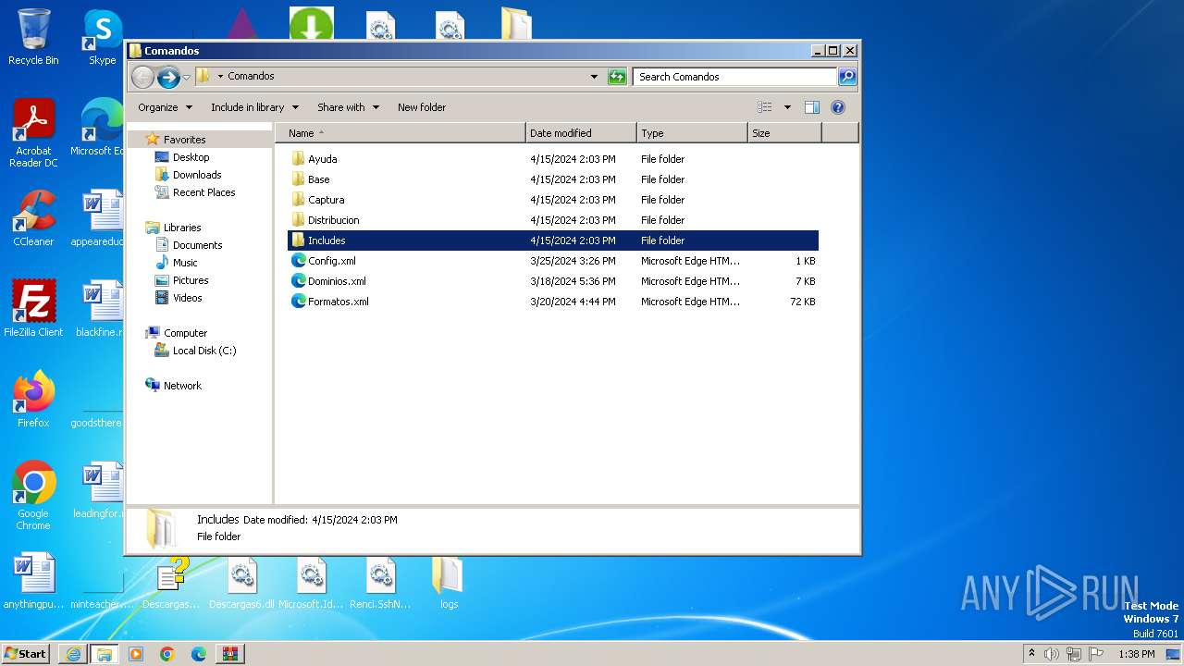Select the Includes folder row
The width and height of the screenshot is (1184, 666).
click(553, 240)
